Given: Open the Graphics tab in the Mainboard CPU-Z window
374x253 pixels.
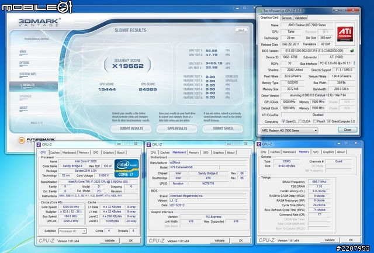Looking at the screenshot, I should [x=218, y=153].
